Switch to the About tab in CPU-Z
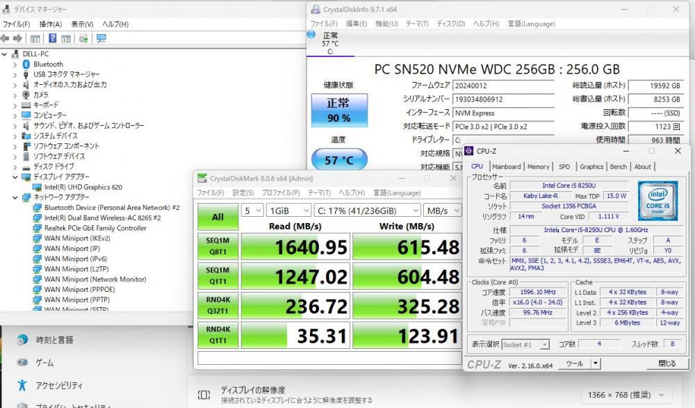This screenshot has width=695, height=408. tap(642, 167)
